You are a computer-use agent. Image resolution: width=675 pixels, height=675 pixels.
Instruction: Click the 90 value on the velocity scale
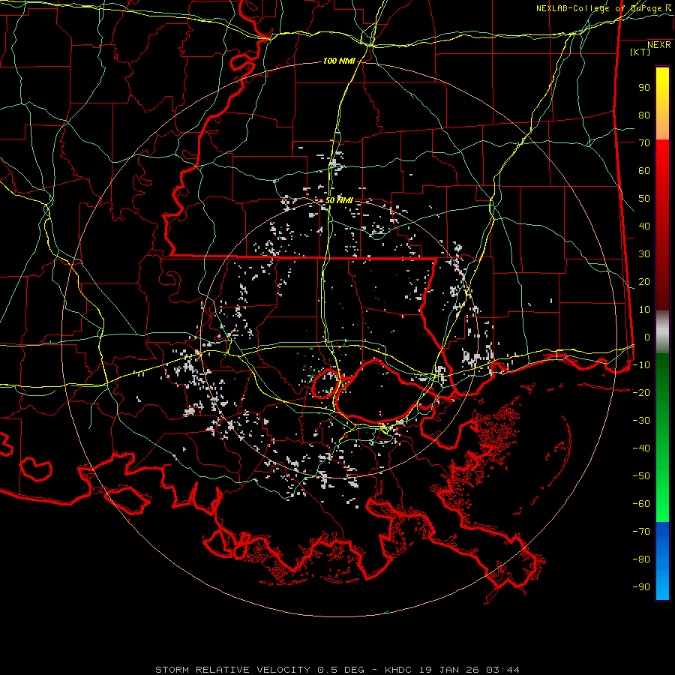(644, 88)
